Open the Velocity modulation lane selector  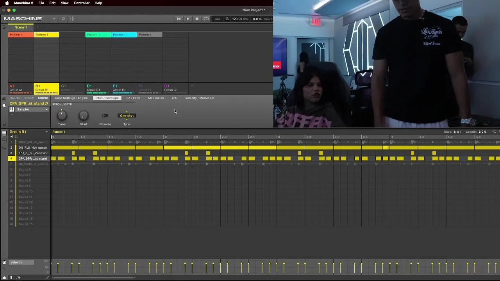(x=21, y=262)
